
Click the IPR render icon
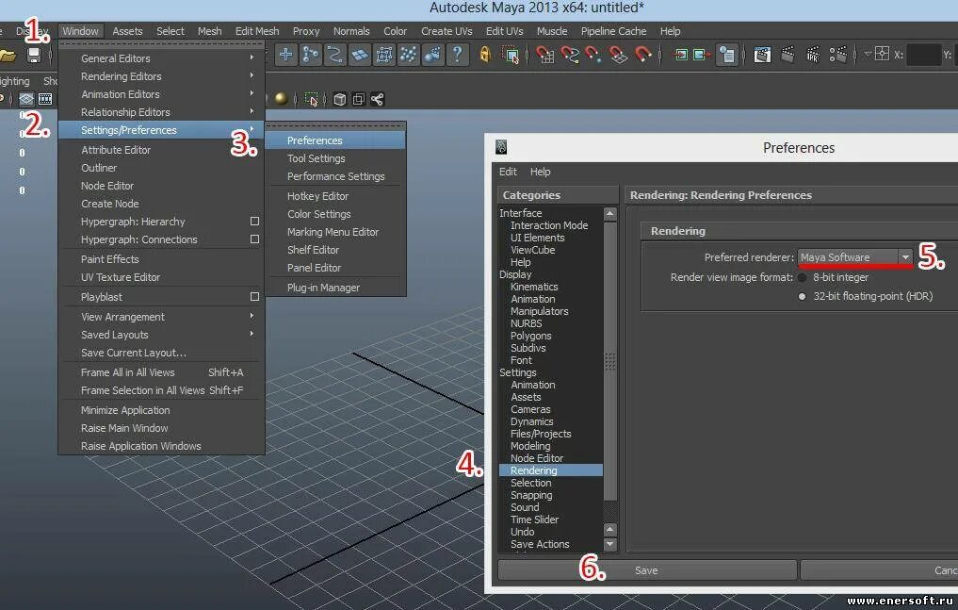coord(813,55)
